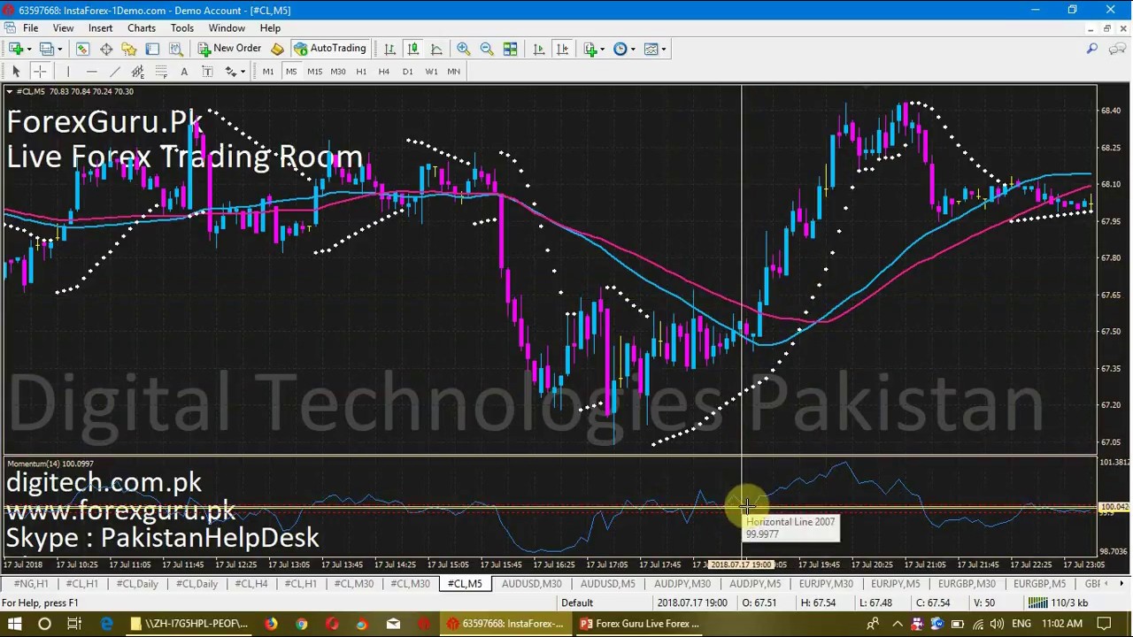Open the Windows Start menu

(x=14, y=624)
